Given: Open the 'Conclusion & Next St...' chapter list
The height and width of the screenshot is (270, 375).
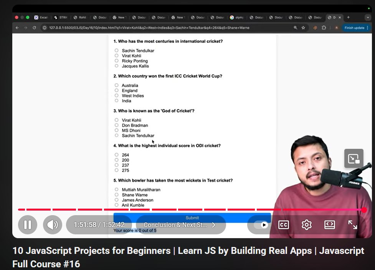Looking at the screenshot, I should coord(181,225).
